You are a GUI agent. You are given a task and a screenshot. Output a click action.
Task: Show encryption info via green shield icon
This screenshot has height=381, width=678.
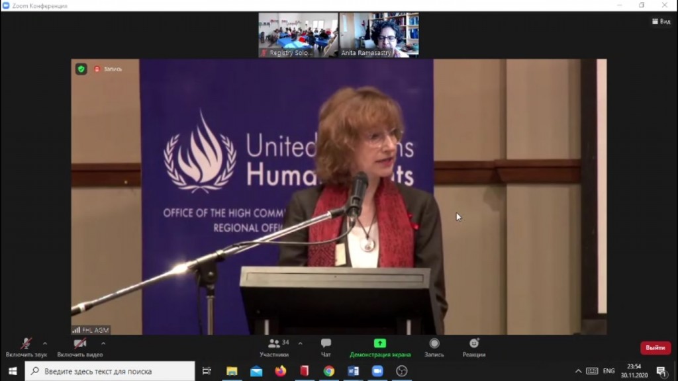coord(81,69)
